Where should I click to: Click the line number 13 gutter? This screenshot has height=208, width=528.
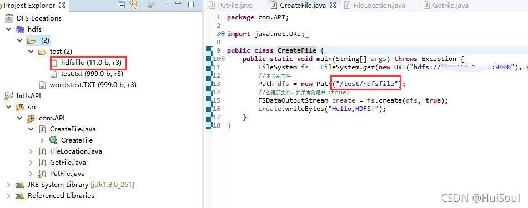[x=217, y=84]
